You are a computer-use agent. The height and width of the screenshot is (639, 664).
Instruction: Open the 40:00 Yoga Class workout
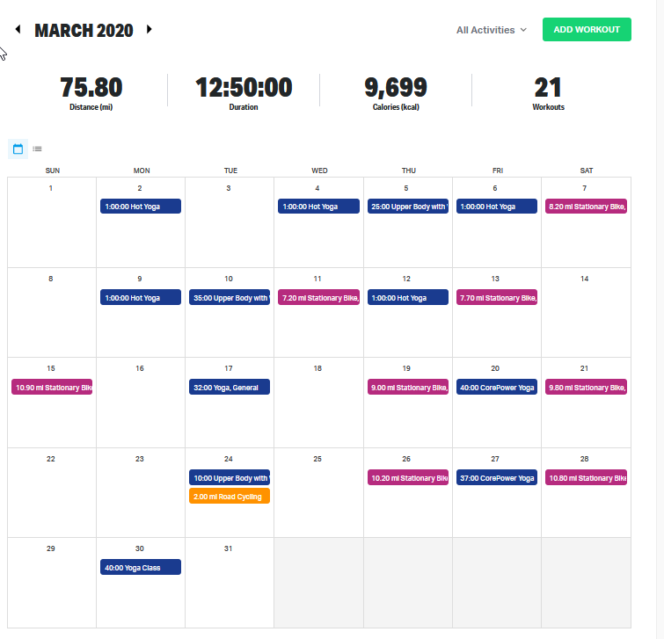coord(141,568)
